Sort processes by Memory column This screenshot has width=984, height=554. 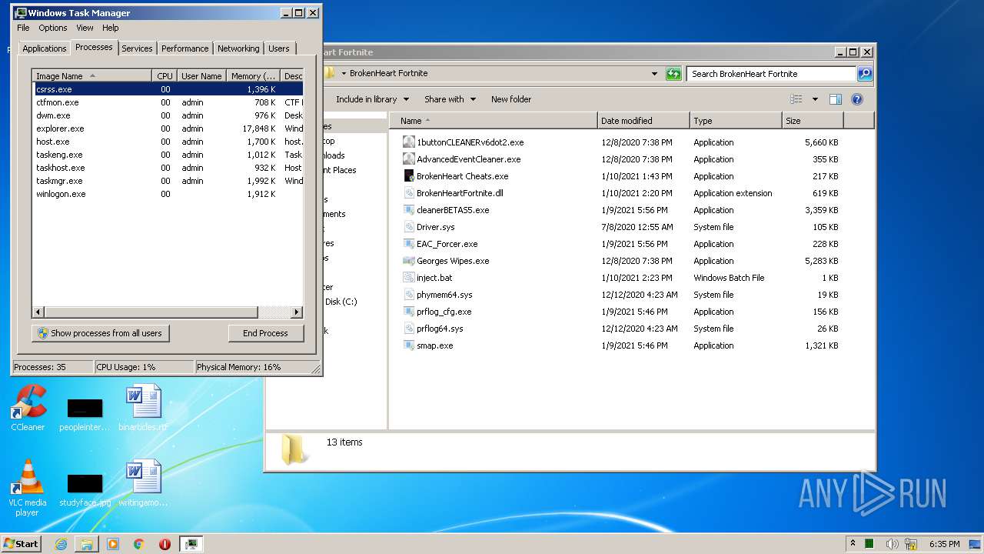[x=253, y=76]
